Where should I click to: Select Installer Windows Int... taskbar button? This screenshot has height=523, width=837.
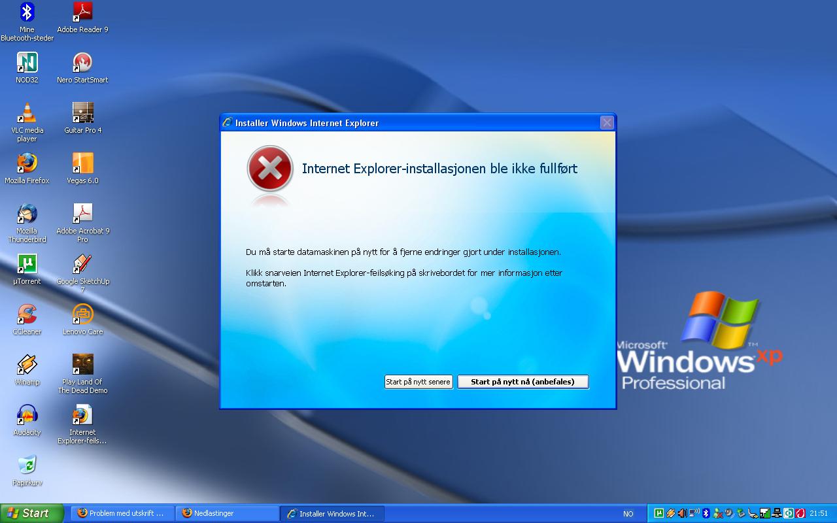332,513
